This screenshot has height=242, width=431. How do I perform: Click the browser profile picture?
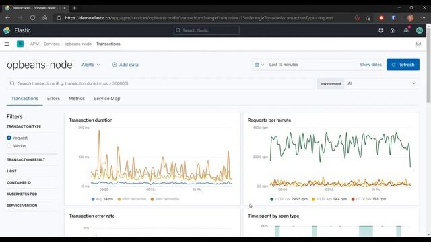click(x=410, y=18)
